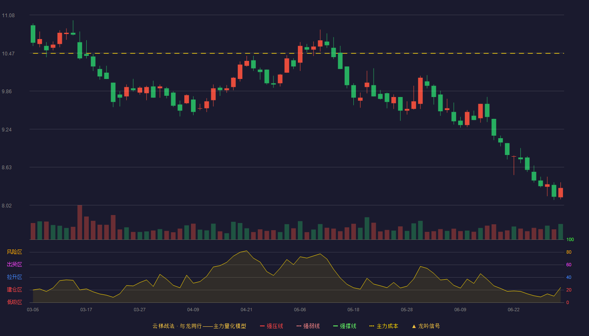Click the 建仓区 zone label

(14, 290)
